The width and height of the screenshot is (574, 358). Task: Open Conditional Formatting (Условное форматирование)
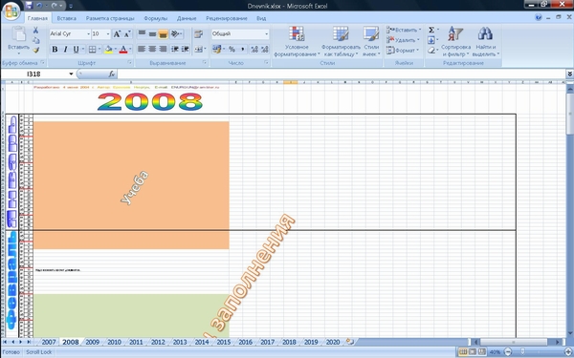pyautogui.click(x=297, y=42)
